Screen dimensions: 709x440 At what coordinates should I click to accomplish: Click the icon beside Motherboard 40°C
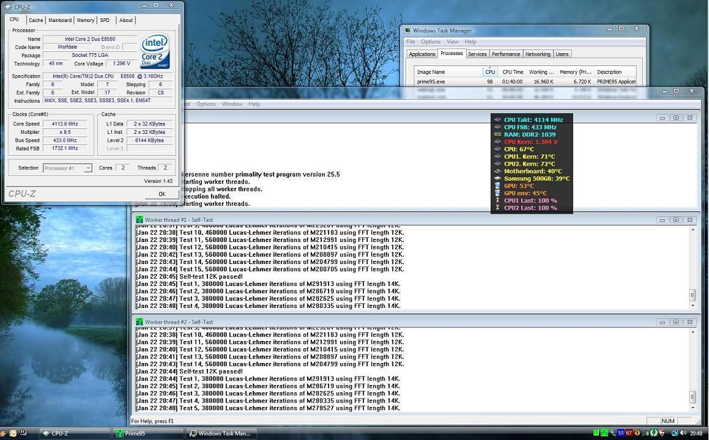pyautogui.click(x=497, y=171)
